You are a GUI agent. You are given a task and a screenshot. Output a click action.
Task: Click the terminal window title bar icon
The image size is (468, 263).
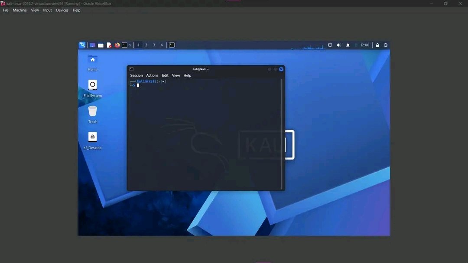[131, 69]
